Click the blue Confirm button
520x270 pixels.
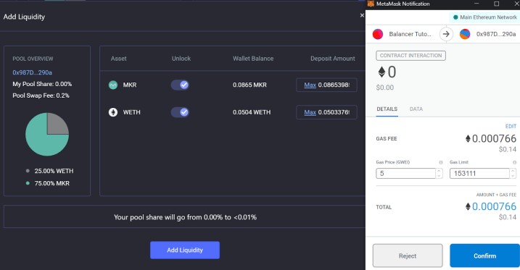(x=484, y=256)
